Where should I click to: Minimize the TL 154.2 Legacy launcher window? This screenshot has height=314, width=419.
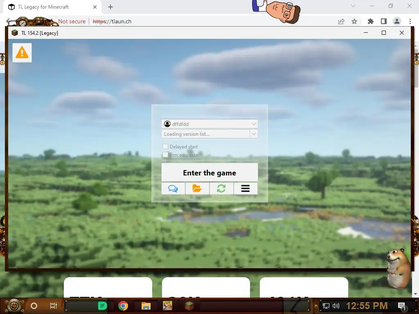366,33
